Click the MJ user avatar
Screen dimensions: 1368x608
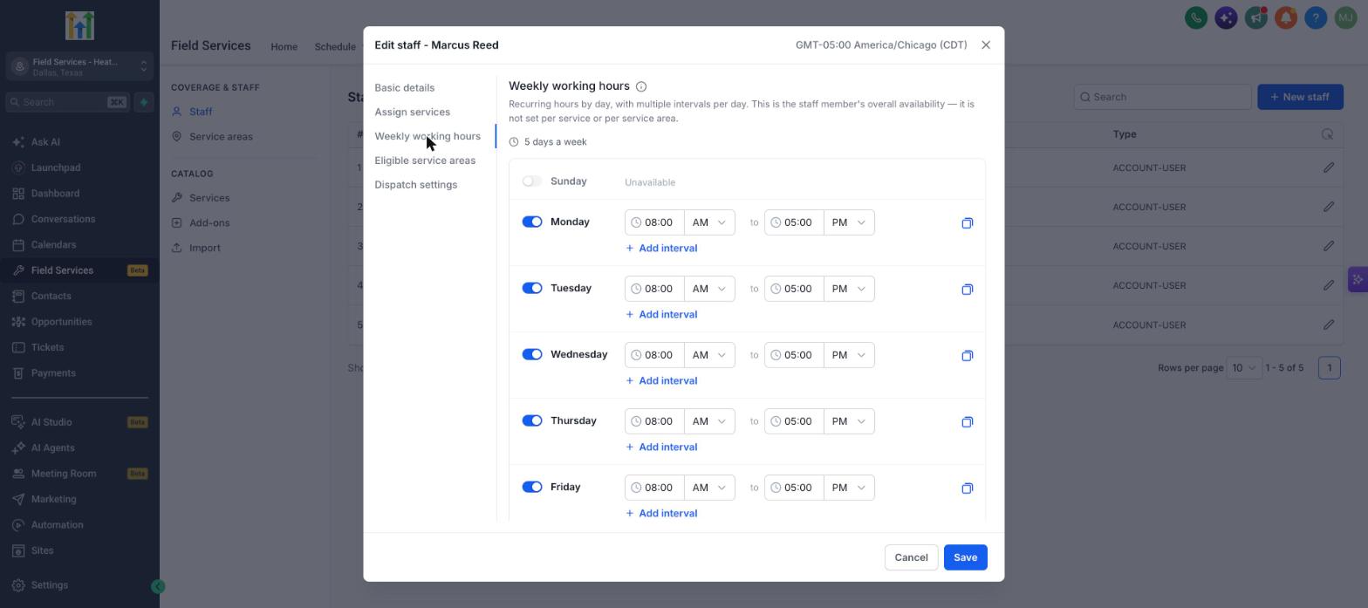click(1345, 17)
